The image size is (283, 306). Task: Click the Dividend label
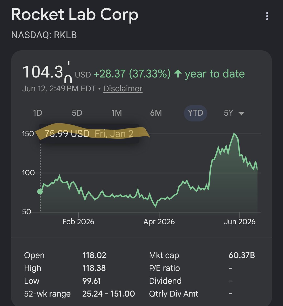click(165, 281)
